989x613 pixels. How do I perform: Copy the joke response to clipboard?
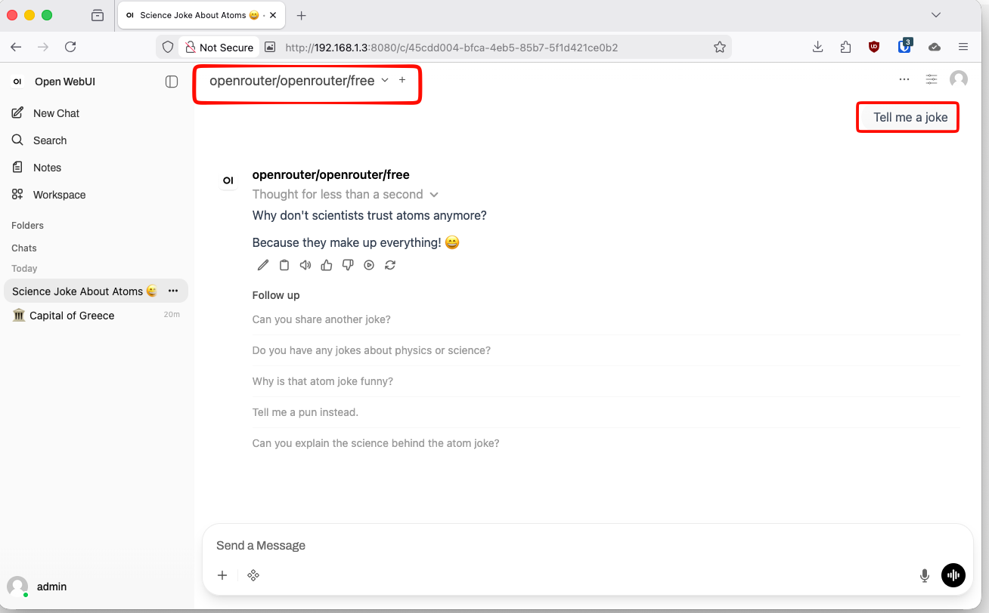click(284, 265)
